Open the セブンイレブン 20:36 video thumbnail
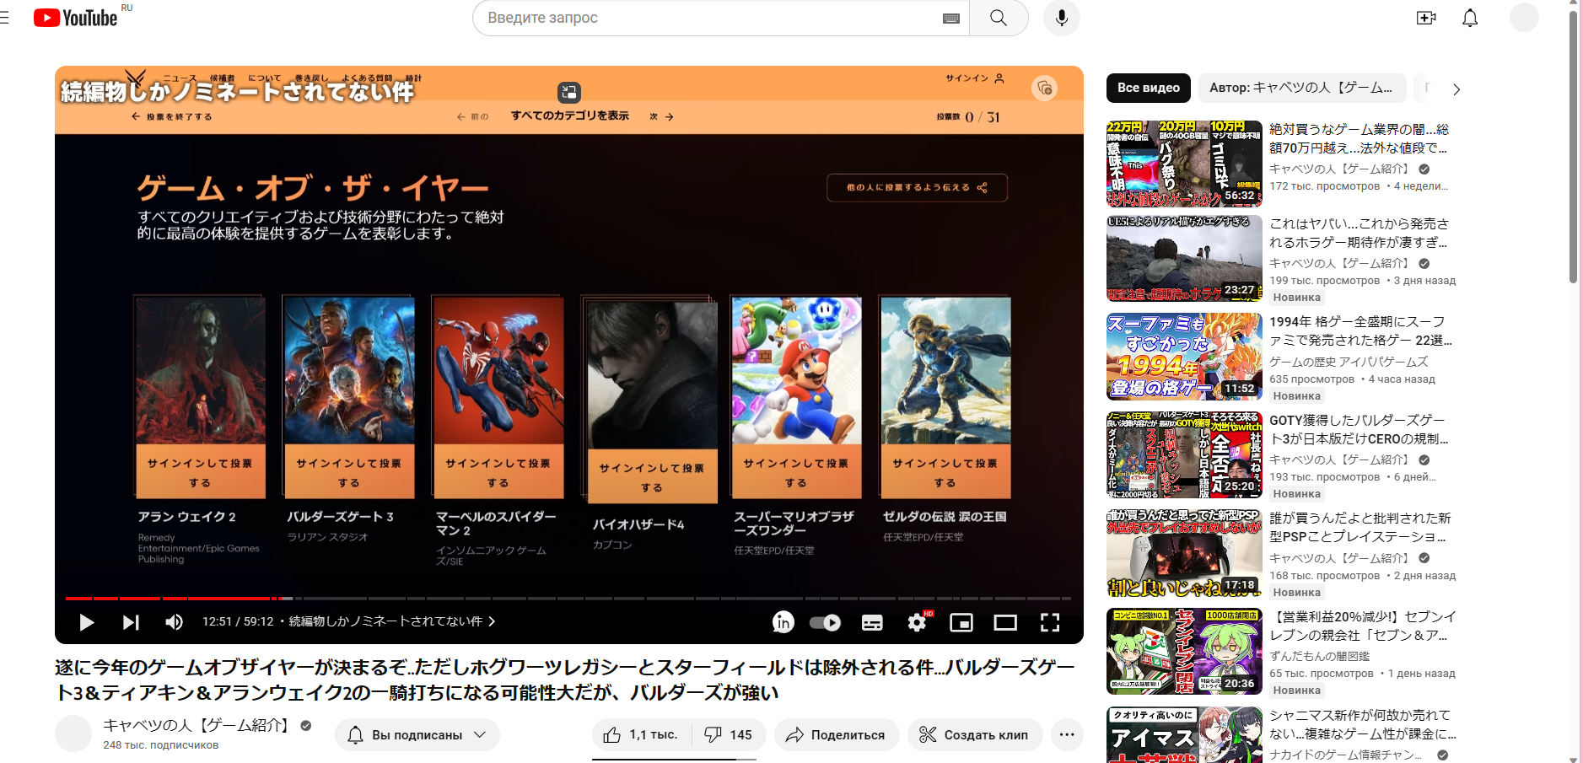 click(x=1184, y=652)
